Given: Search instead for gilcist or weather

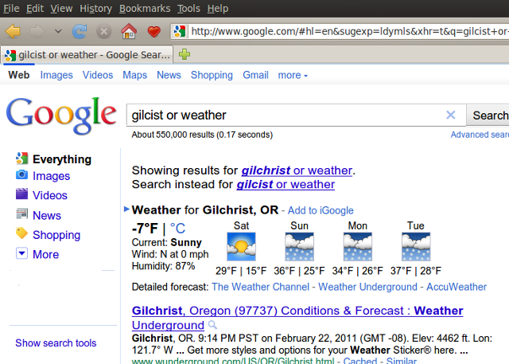Looking at the screenshot, I should 286,184.
